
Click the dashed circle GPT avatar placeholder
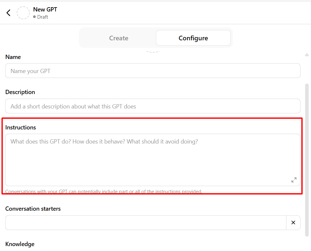(x=23, y=13)
